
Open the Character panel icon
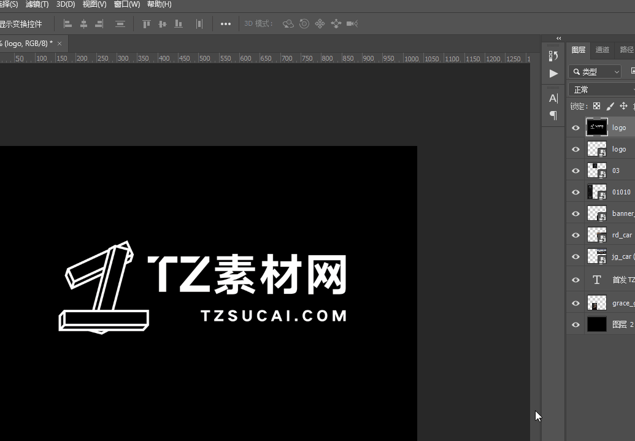(553, 98)
